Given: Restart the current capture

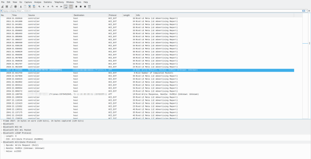Looking at the screenshot, I should click(11, 6).
